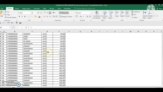
Task: Open the font name dropdown
Action: pyautogui.click(x=31, y=13)
